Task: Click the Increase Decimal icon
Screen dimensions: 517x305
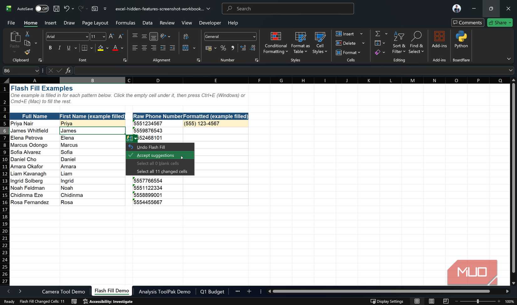Action: click(243, 48)
